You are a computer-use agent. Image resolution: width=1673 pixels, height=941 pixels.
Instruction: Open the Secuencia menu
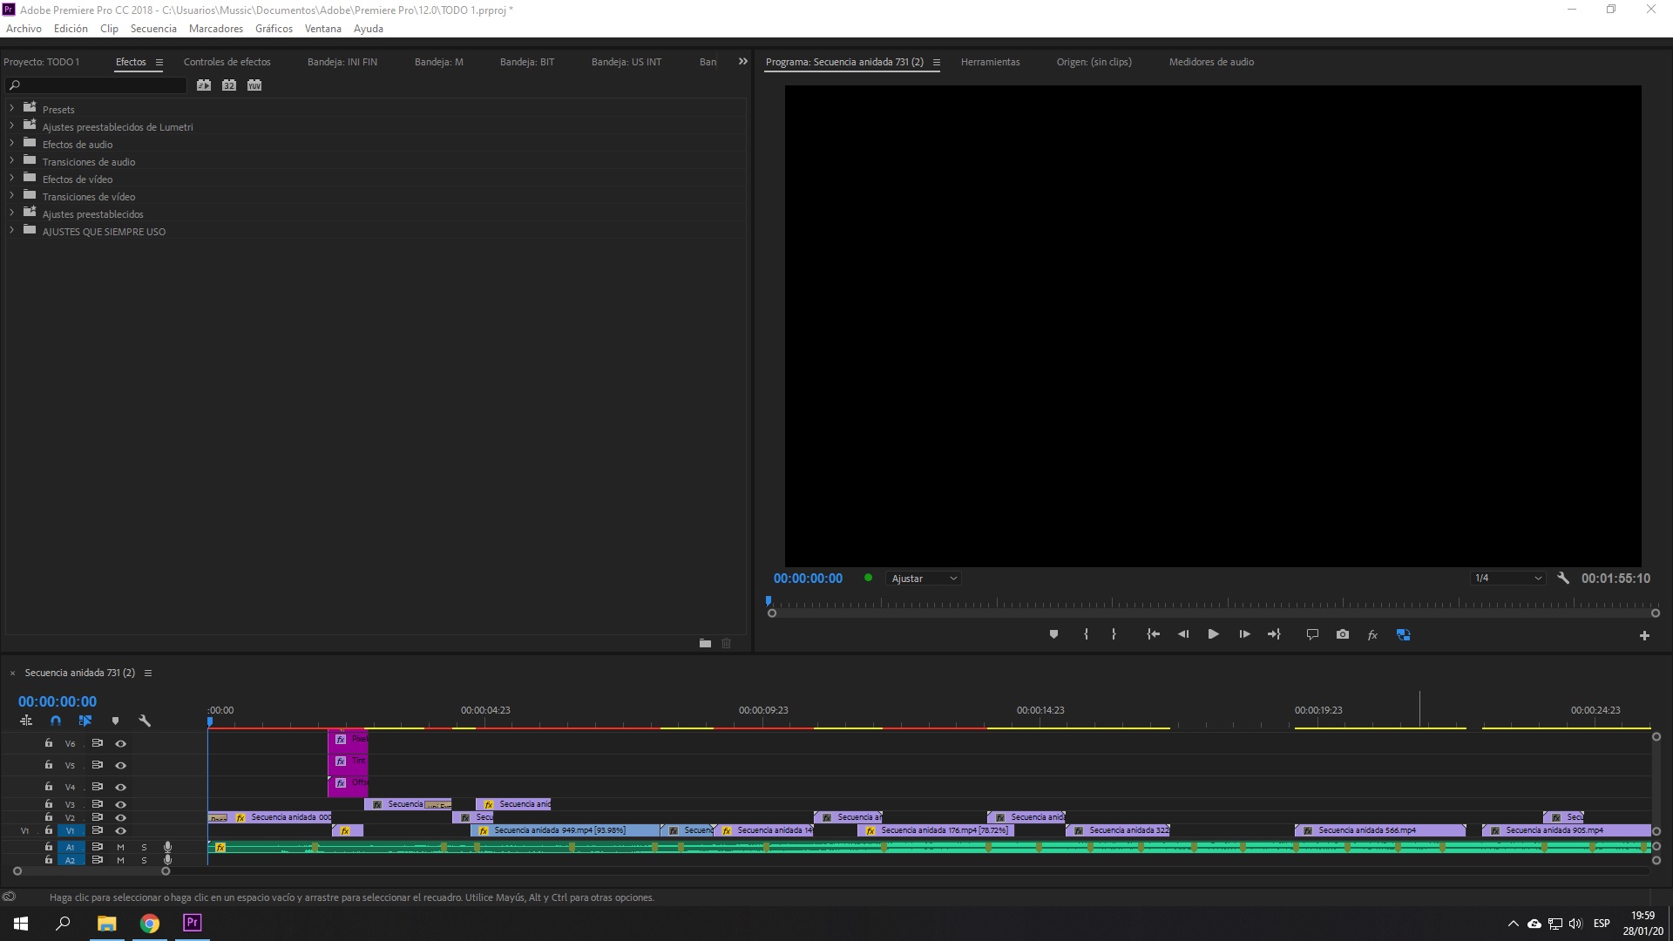(x=153, y=28)
